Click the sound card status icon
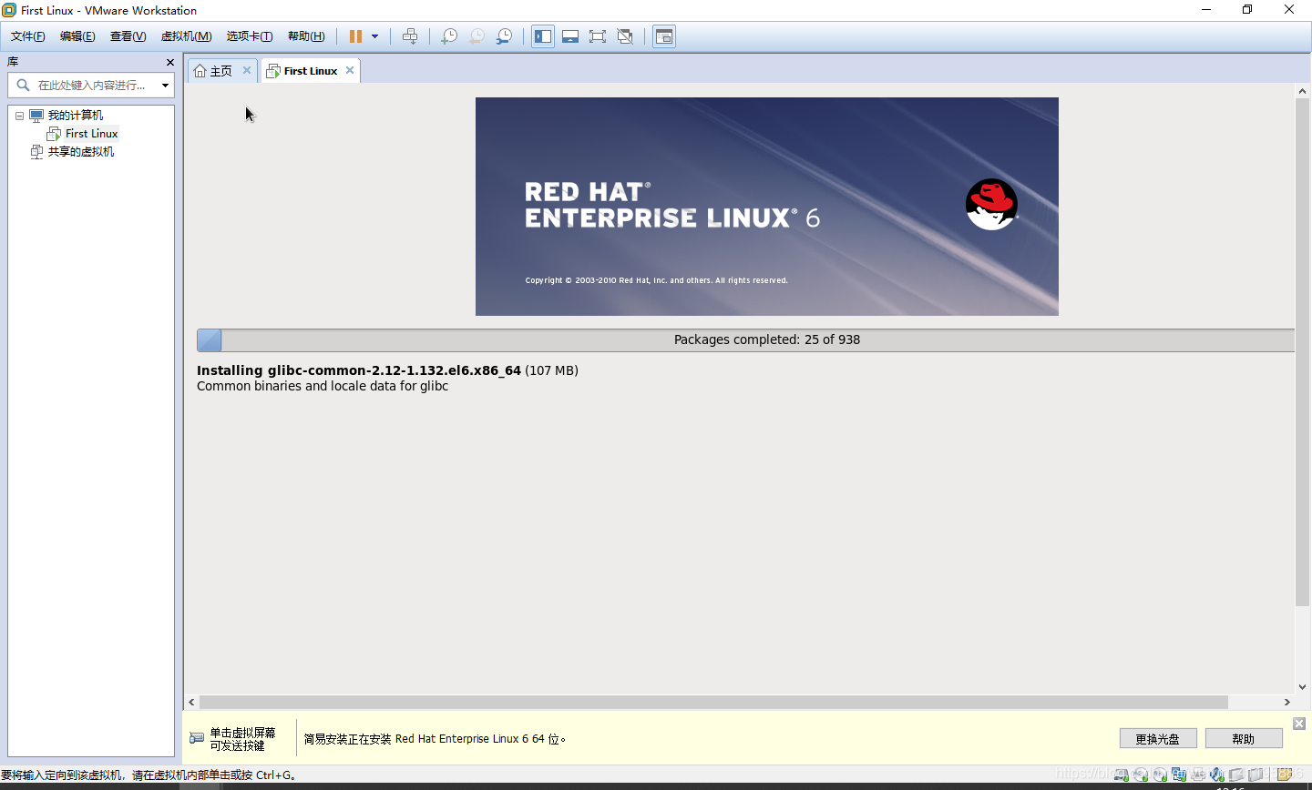1312x790 pixels. (x=1217, y=775)
